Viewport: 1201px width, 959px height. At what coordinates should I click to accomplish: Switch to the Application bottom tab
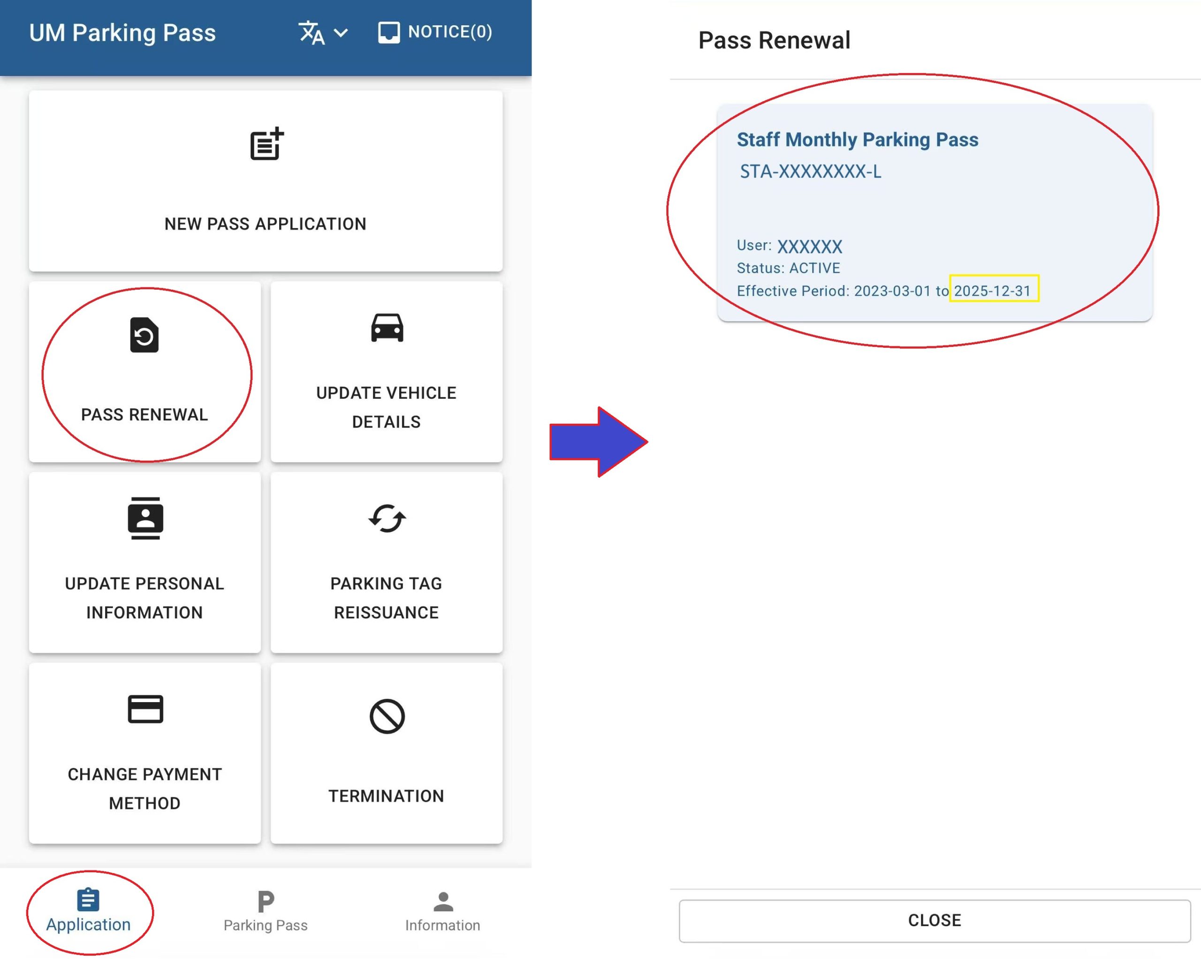pos(89,912)
